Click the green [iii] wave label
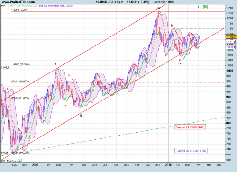 tap(205, 7)
